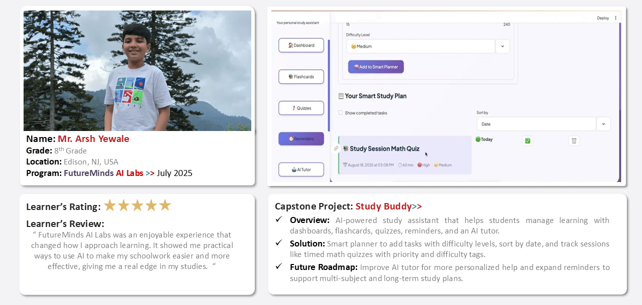Select the third star in Learner's Rating

click(137, 205)
